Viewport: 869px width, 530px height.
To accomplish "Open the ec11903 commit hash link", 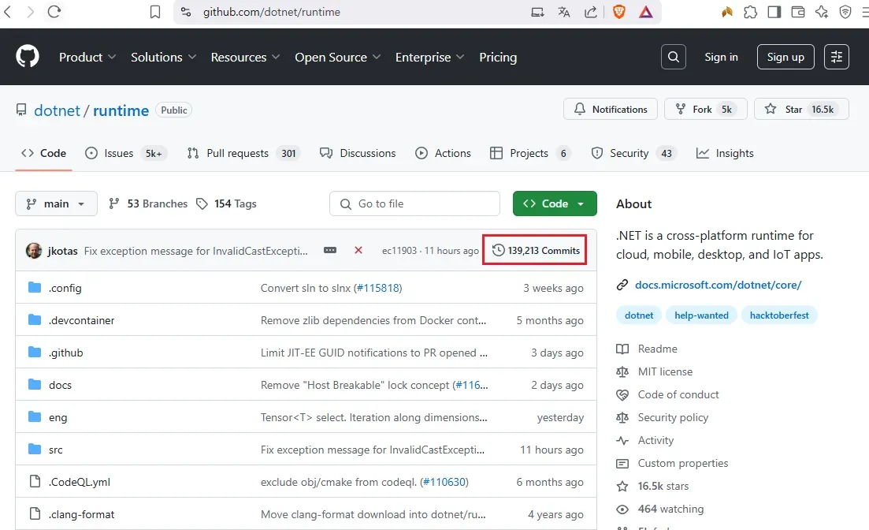I will [399, 250].
